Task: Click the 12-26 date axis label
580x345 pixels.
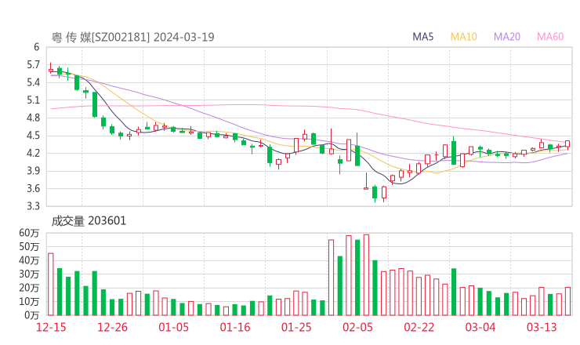Action: click(x=112, y=327)
